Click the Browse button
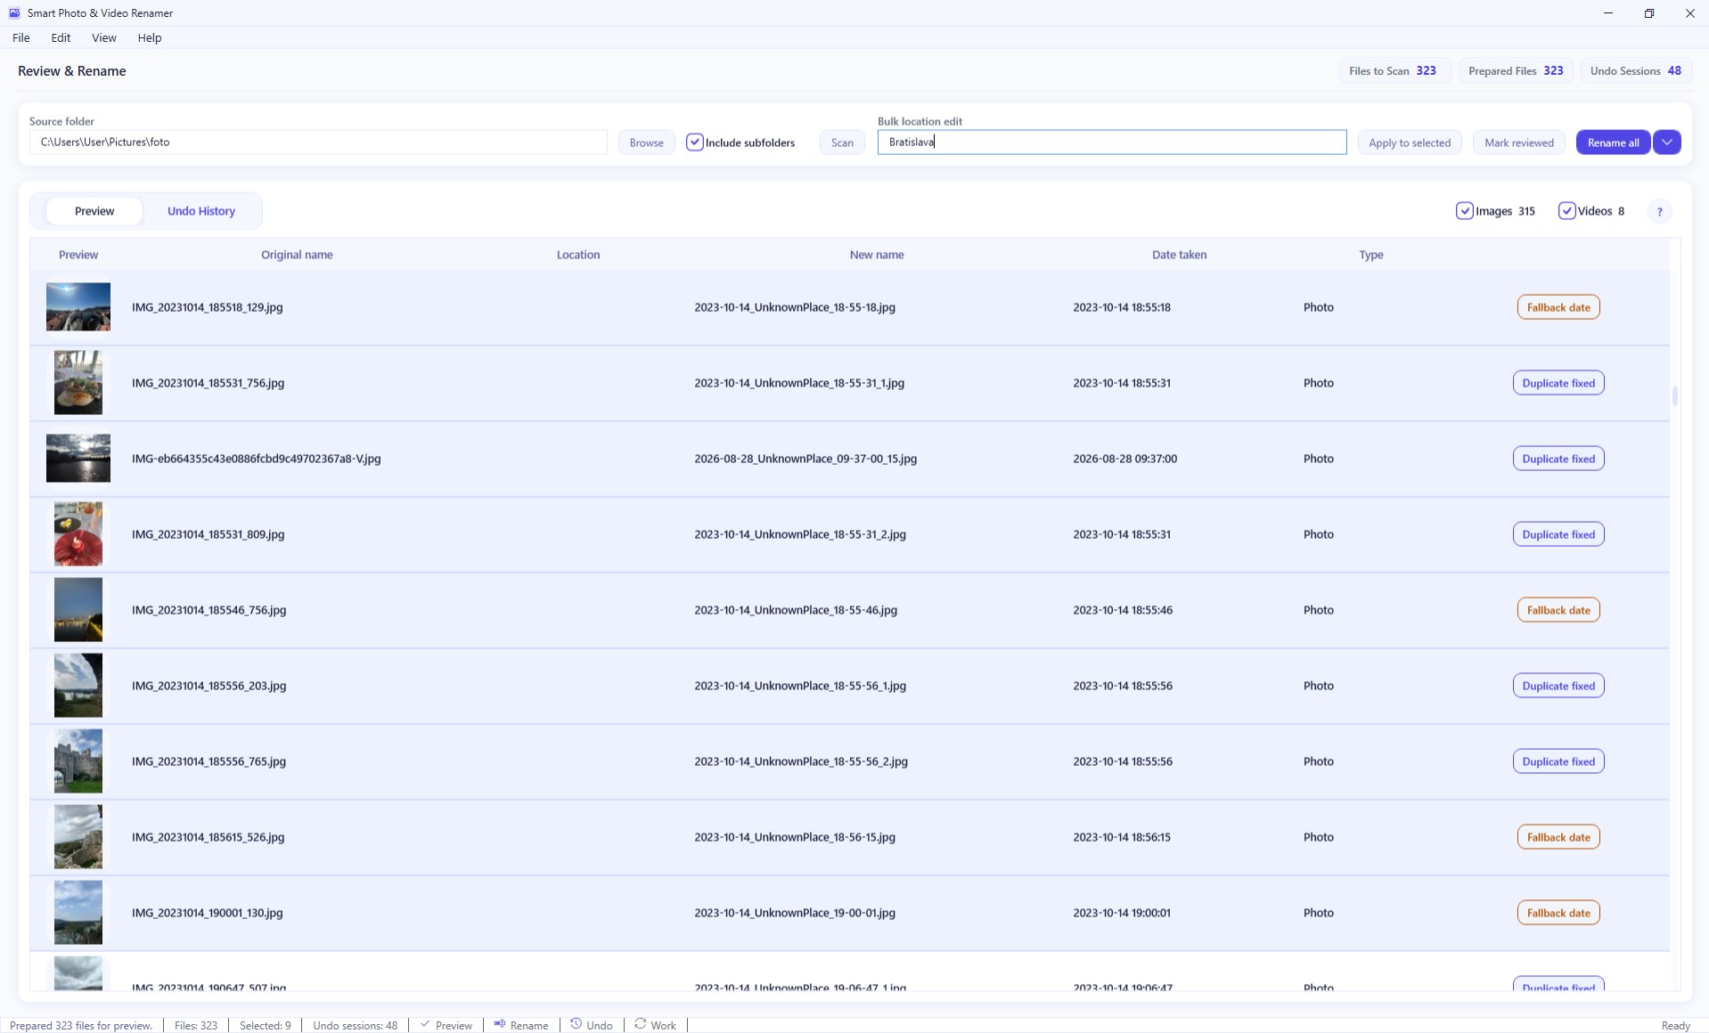Screen dimensions: 1709x1033 (646, 142)
